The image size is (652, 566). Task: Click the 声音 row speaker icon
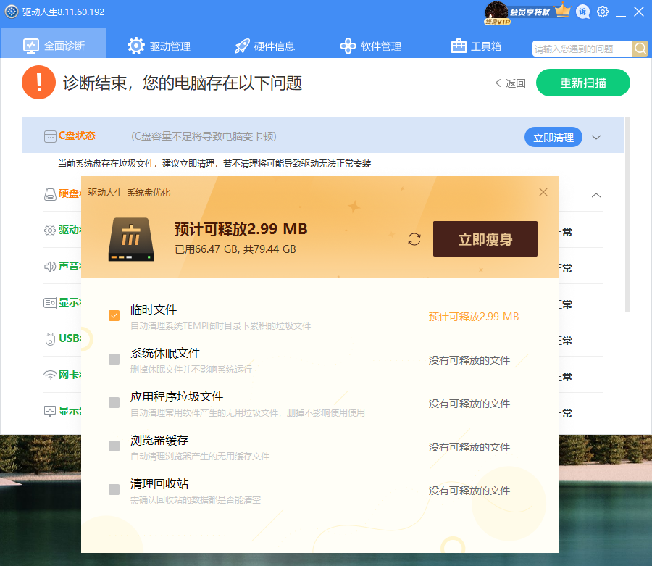pos(50,267)
